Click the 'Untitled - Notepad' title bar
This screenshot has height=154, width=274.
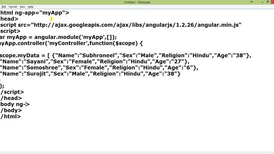pos(137,2)
